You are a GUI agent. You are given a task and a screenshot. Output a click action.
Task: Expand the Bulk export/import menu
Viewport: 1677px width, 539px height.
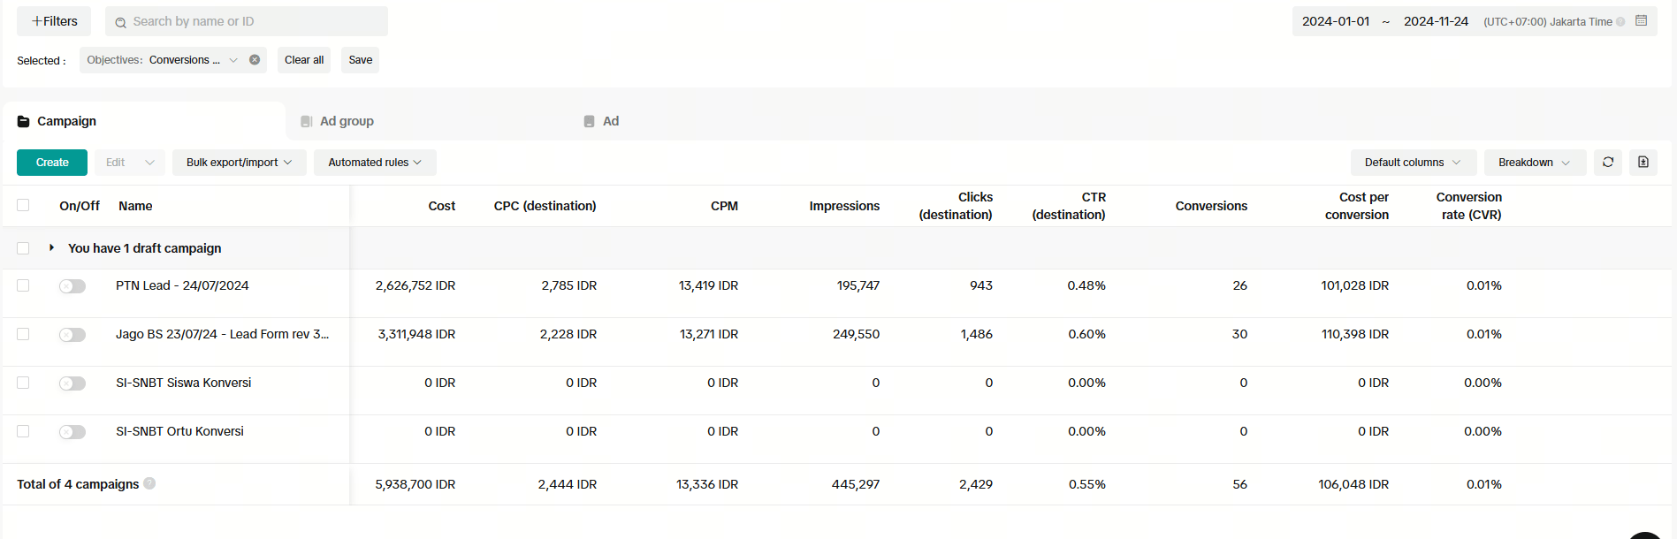click(x=239, y=163)
